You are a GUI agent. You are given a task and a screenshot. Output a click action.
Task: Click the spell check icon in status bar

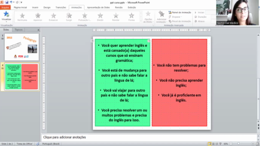(38, 144)
